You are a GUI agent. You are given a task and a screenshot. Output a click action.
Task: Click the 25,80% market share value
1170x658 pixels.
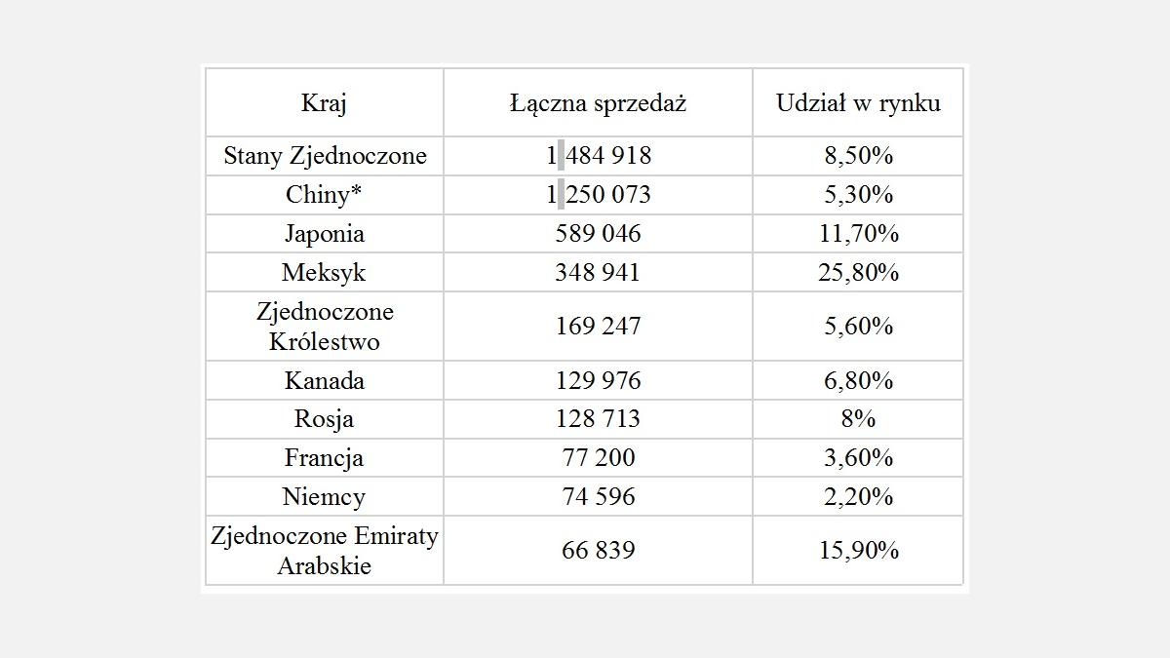pyautogui.click(x=858, y=273)
